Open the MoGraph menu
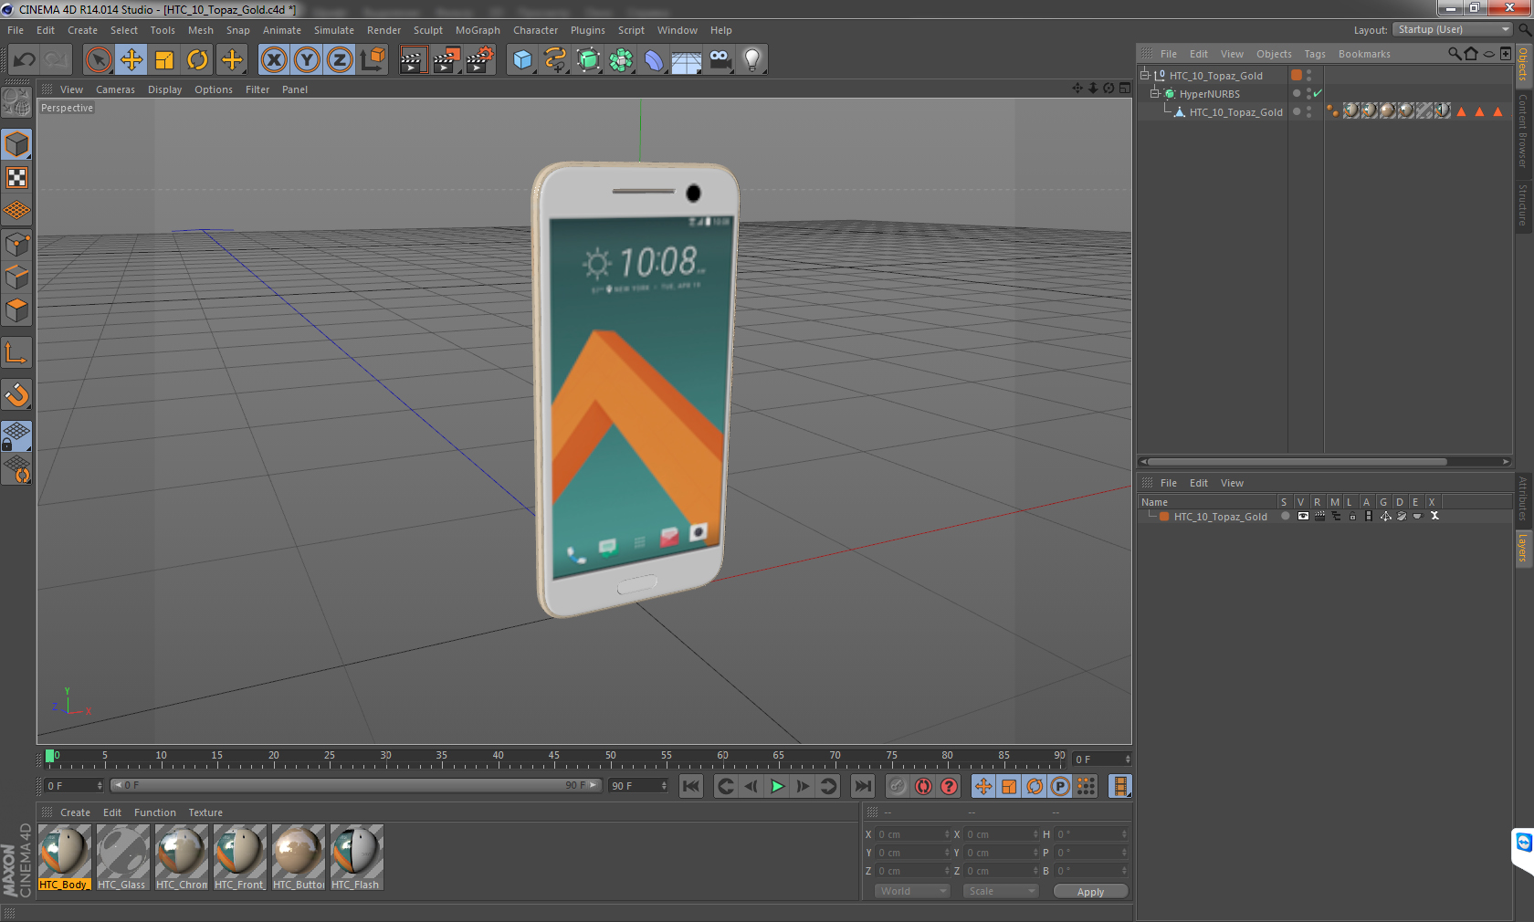Screen dimensions: 1534x922 click(478, 30)
